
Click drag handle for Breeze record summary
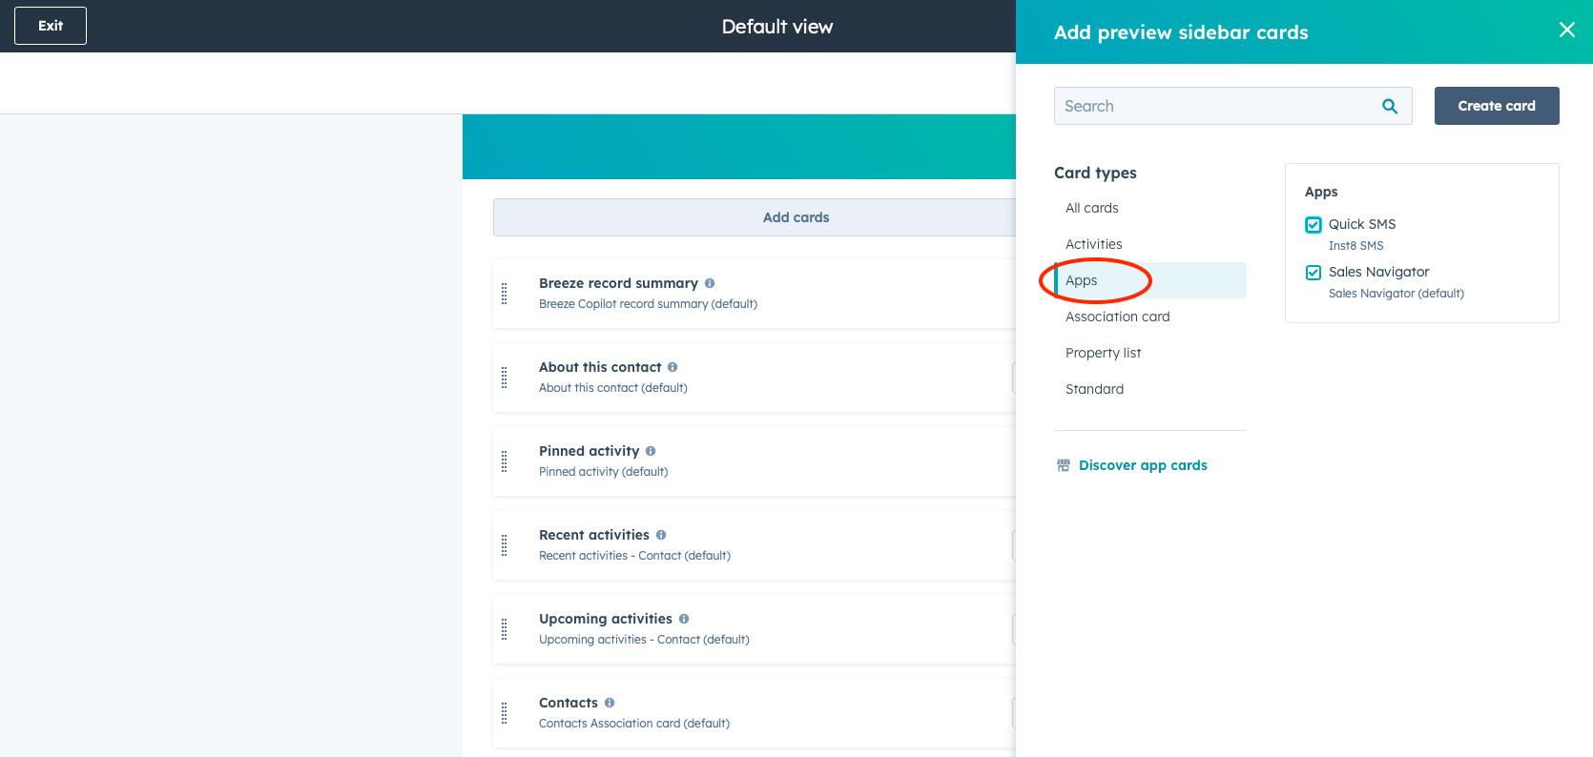505,294
